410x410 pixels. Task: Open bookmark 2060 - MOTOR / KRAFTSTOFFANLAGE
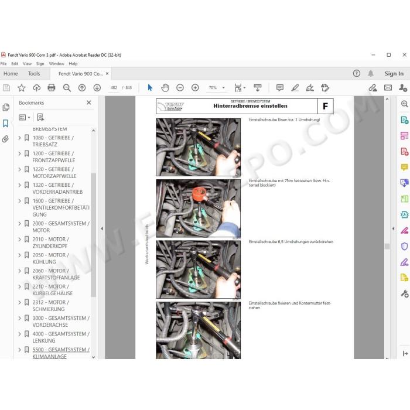[56, 274]
